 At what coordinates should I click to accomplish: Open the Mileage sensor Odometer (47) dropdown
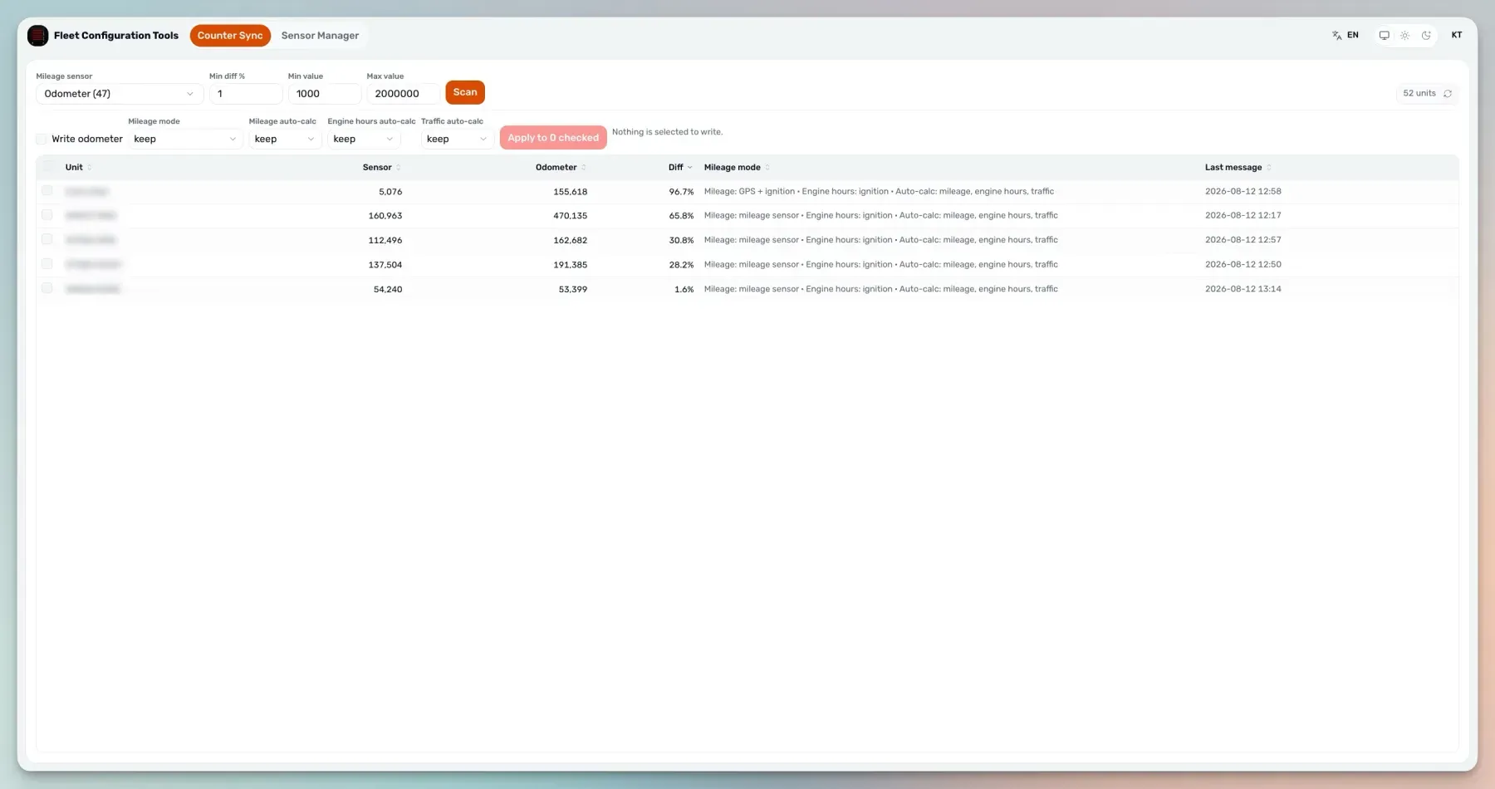point(120,94)
